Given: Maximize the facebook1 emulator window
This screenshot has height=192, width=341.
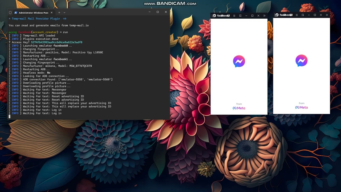Looking at the screenshot, I should click(252, 16).
